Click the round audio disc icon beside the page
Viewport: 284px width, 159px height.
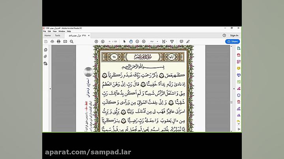[88, 72]
